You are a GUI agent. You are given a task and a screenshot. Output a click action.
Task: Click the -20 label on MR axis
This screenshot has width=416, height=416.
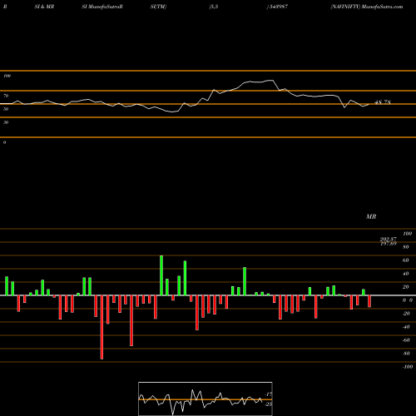[406, 314]
